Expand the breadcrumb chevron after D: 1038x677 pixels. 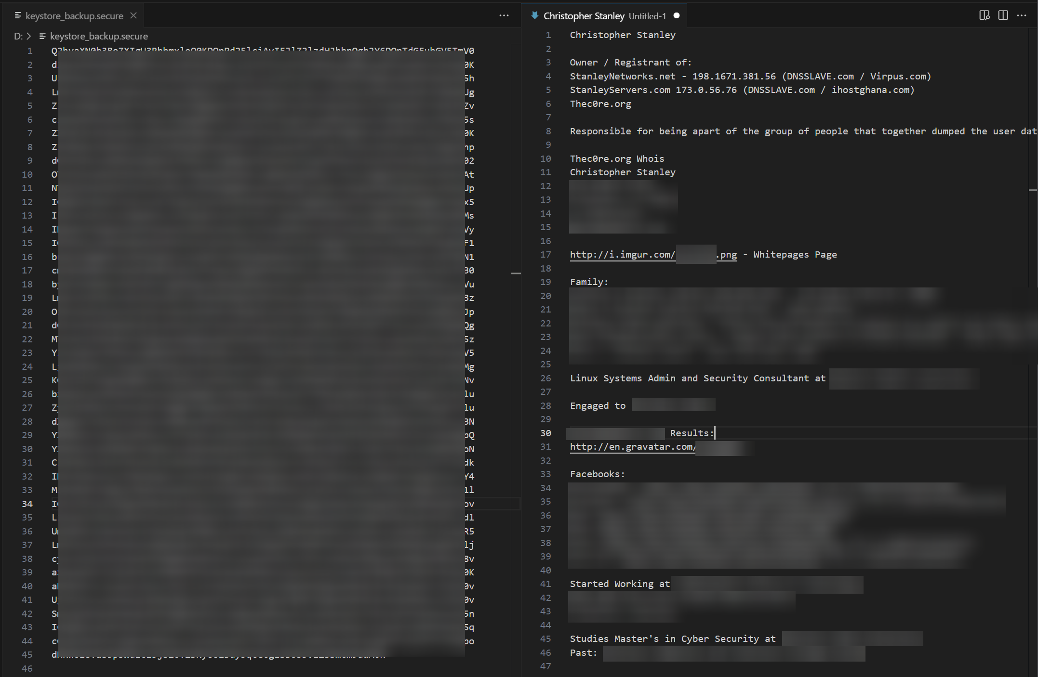point(29,36)
